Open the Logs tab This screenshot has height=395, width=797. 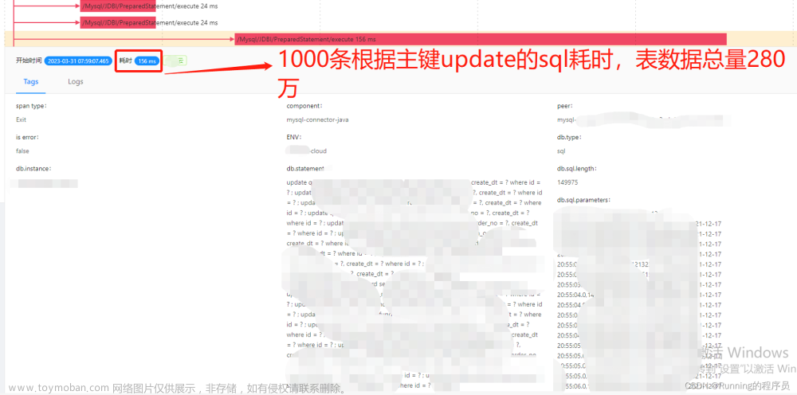(76, 82)
